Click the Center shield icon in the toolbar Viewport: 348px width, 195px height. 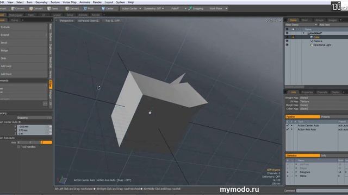pos(103,9)
